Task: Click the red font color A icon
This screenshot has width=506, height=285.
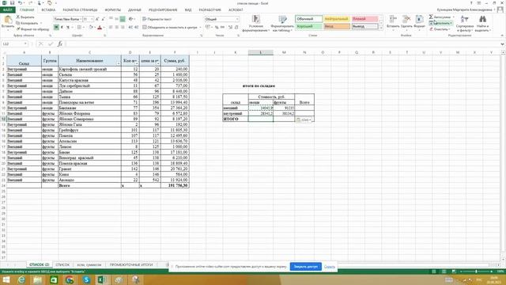Action: [x=100, y=28]
